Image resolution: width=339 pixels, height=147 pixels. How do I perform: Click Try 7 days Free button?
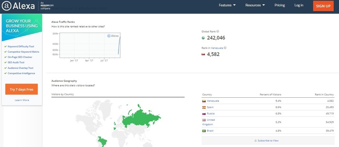click(22, 89)
